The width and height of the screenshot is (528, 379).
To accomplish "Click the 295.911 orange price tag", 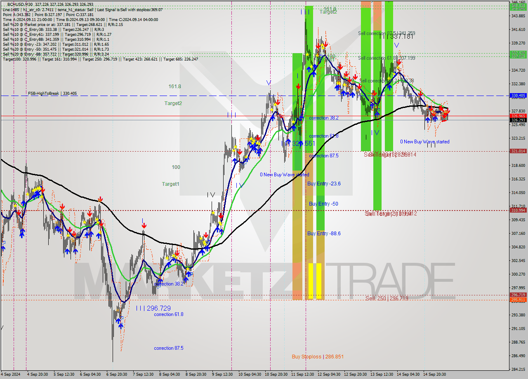I will (x=518, y=299).
